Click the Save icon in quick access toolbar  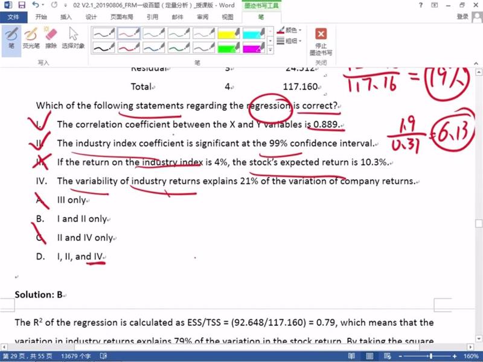tap(22, 5)
